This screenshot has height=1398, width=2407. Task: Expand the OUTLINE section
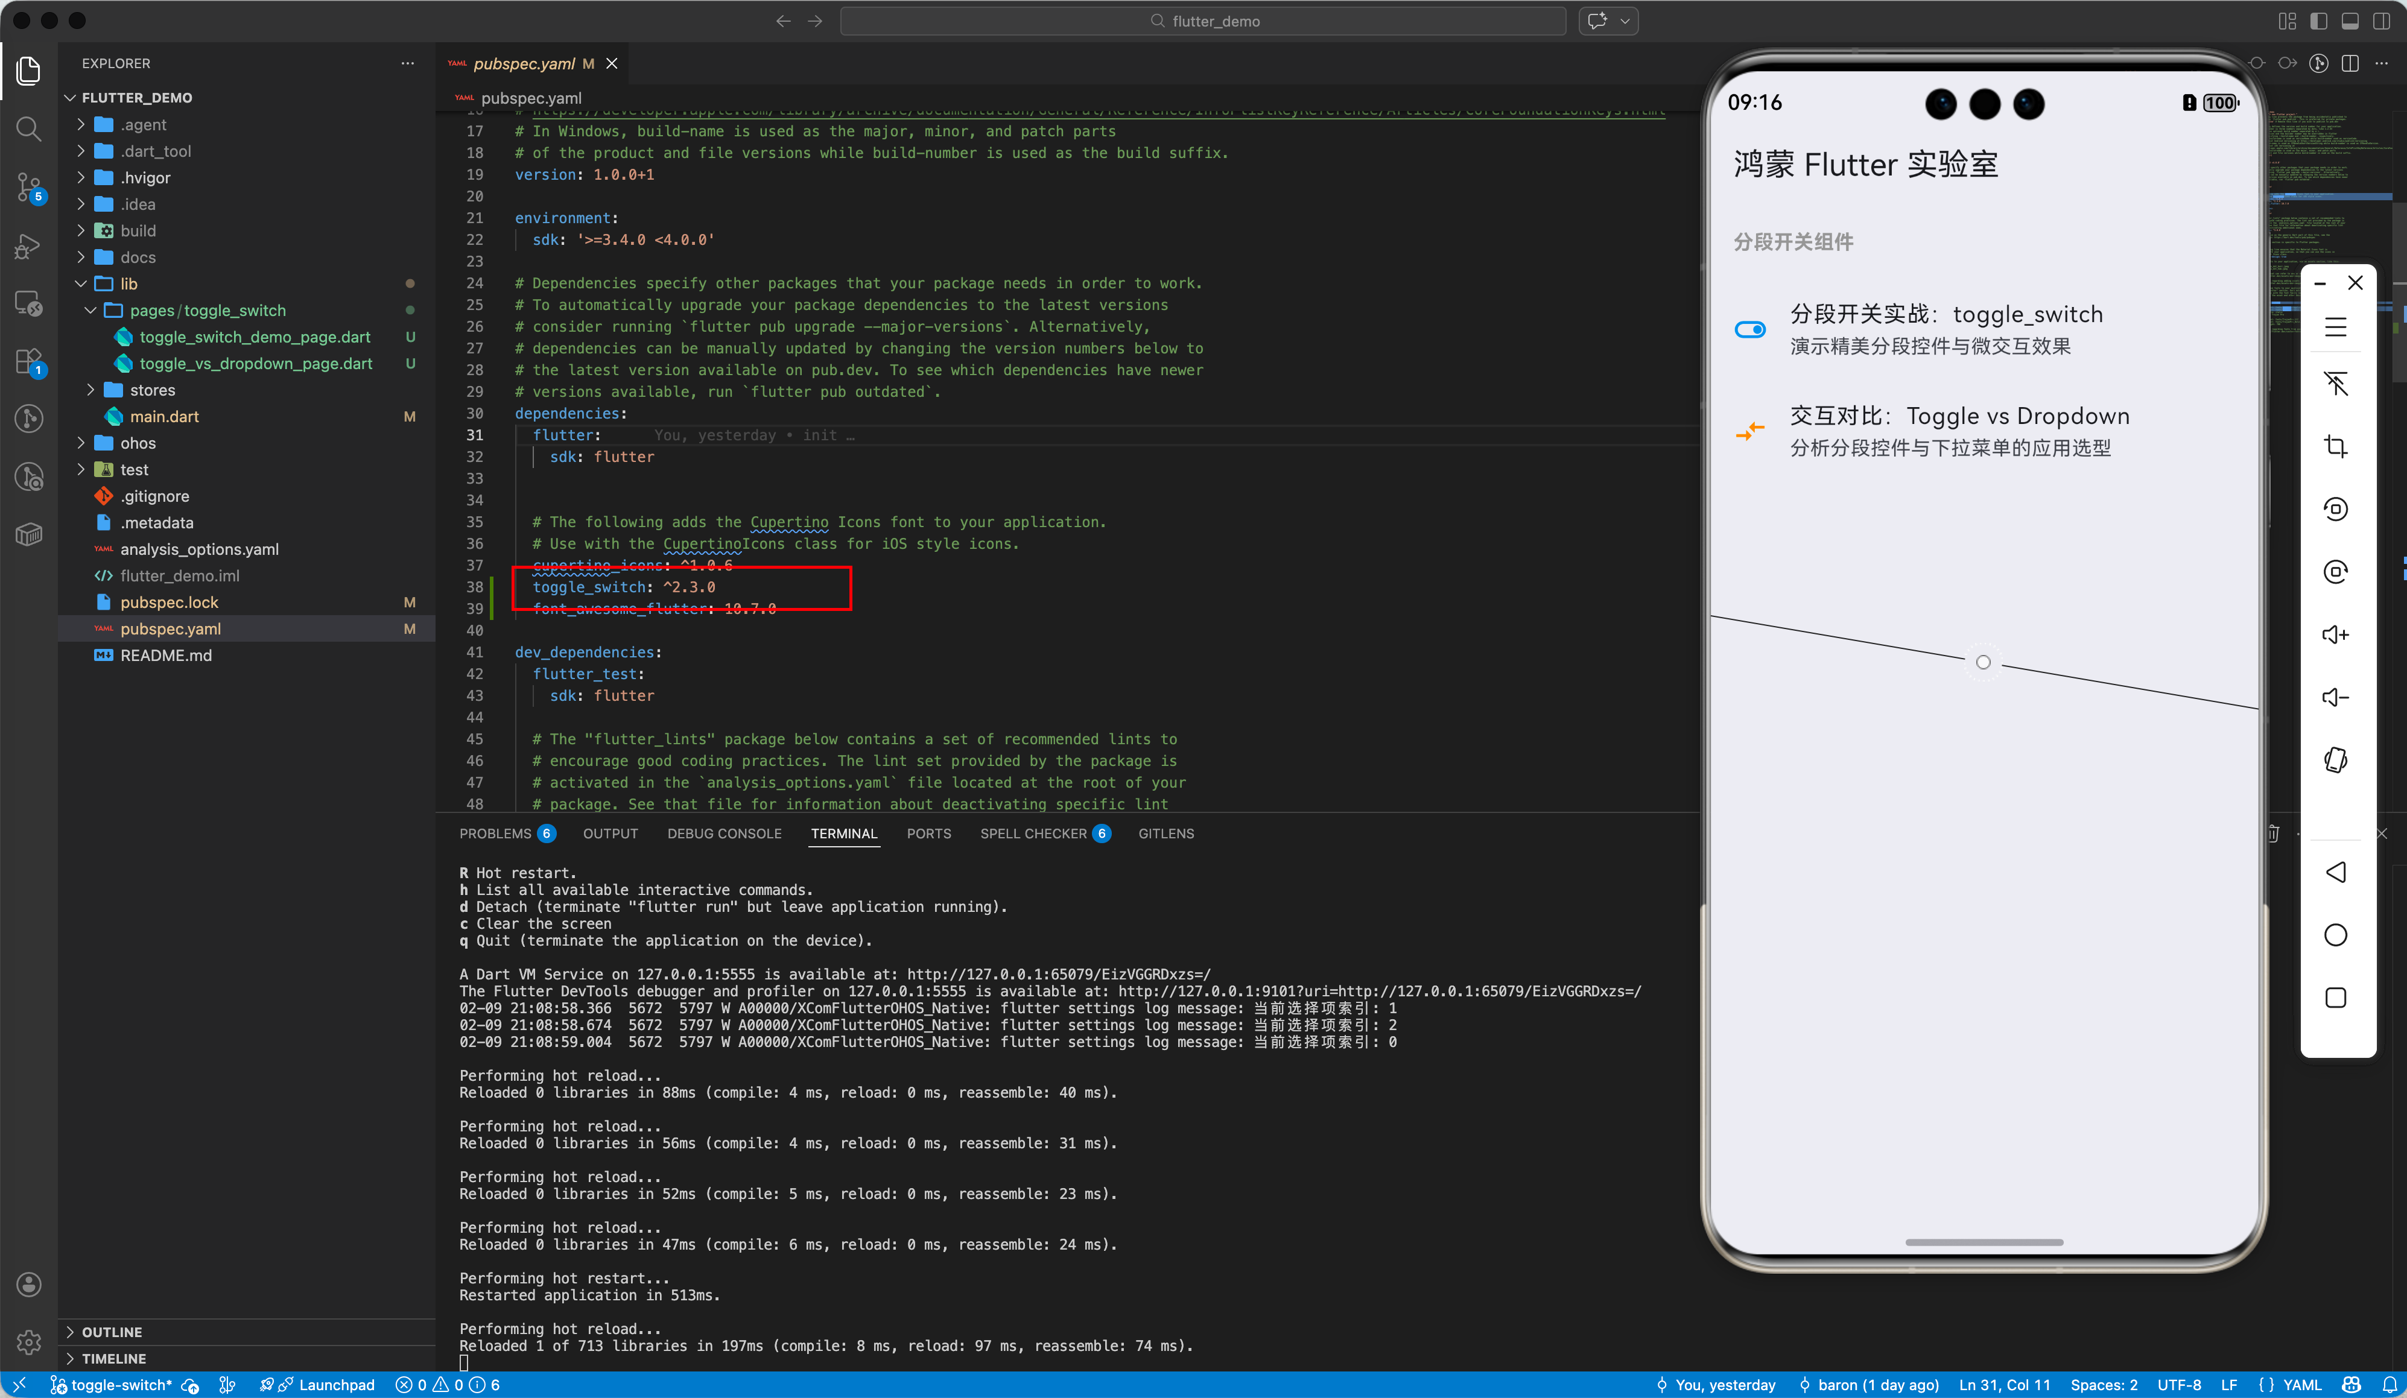(112, 1331)
